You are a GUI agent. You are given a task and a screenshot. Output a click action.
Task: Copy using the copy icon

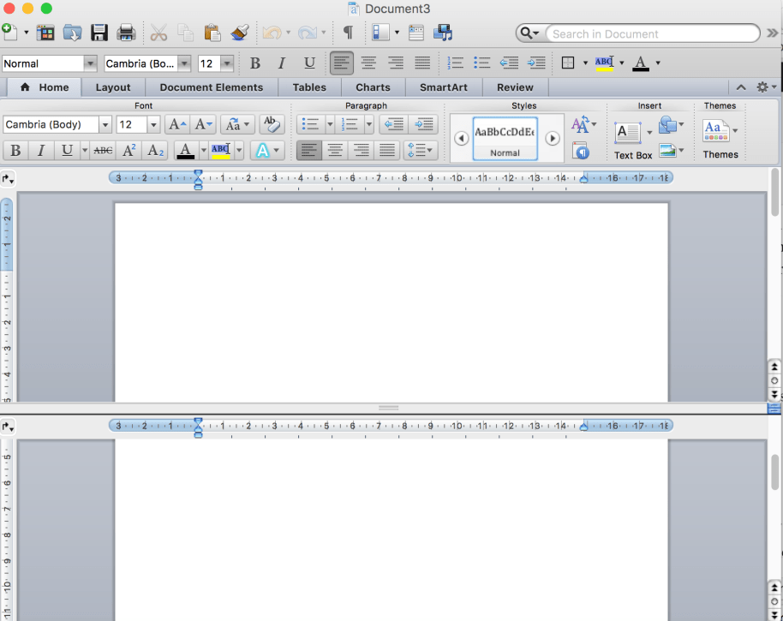click(185, 32)
